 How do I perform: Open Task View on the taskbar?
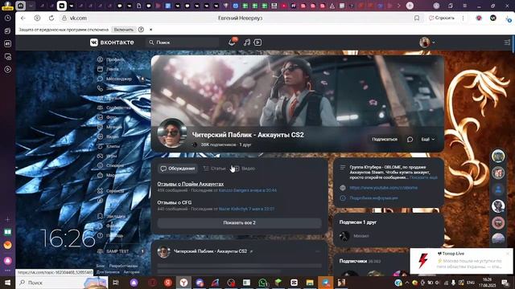tap(116, 283)
